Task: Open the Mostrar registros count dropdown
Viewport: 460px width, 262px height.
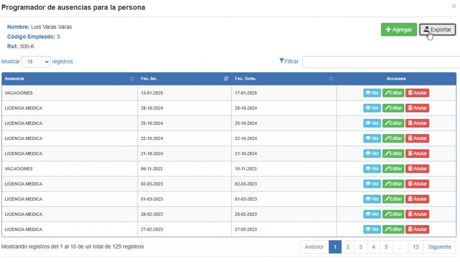Action: pos(36,62)
